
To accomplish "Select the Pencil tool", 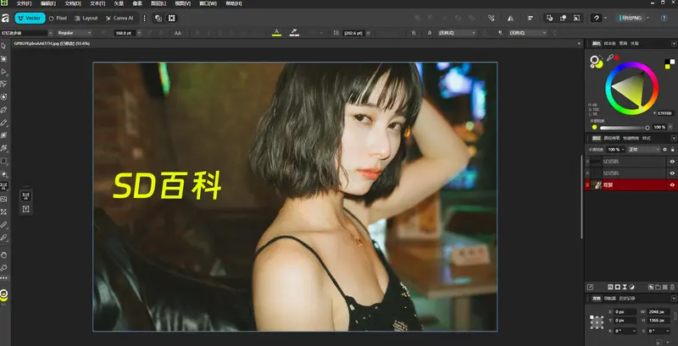I will pyautogui.click(x=4, y=123).
